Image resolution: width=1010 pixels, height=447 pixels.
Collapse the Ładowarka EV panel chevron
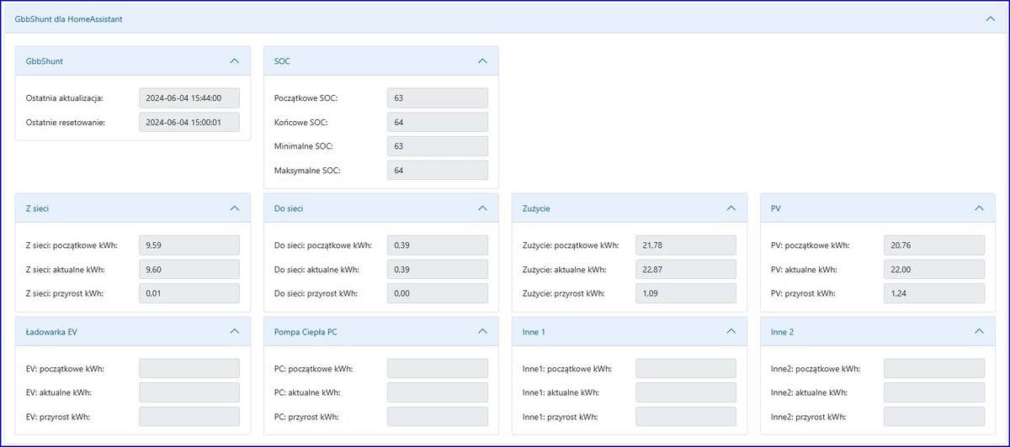click(x=234, y=331)
